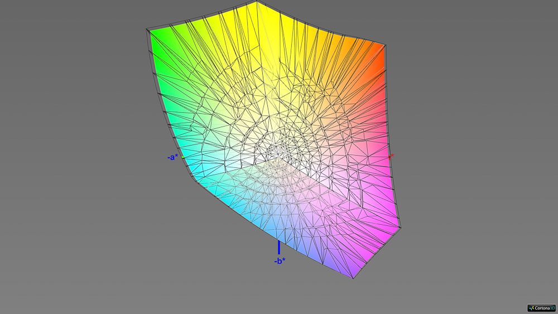This screenshot has height=314, width=558.
Task: Pick the pure green corner of the gamut
Action: click(x=151, y=35)
